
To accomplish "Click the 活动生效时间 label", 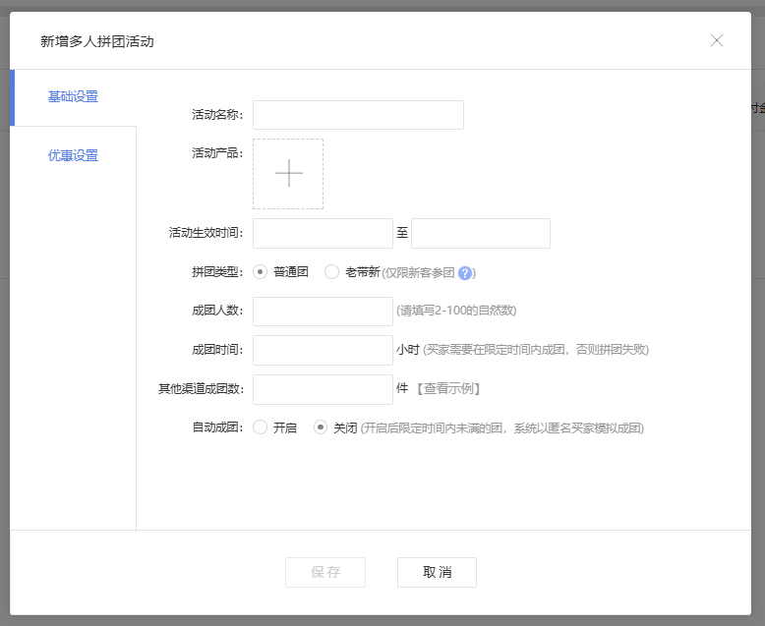I will (206, 233).
